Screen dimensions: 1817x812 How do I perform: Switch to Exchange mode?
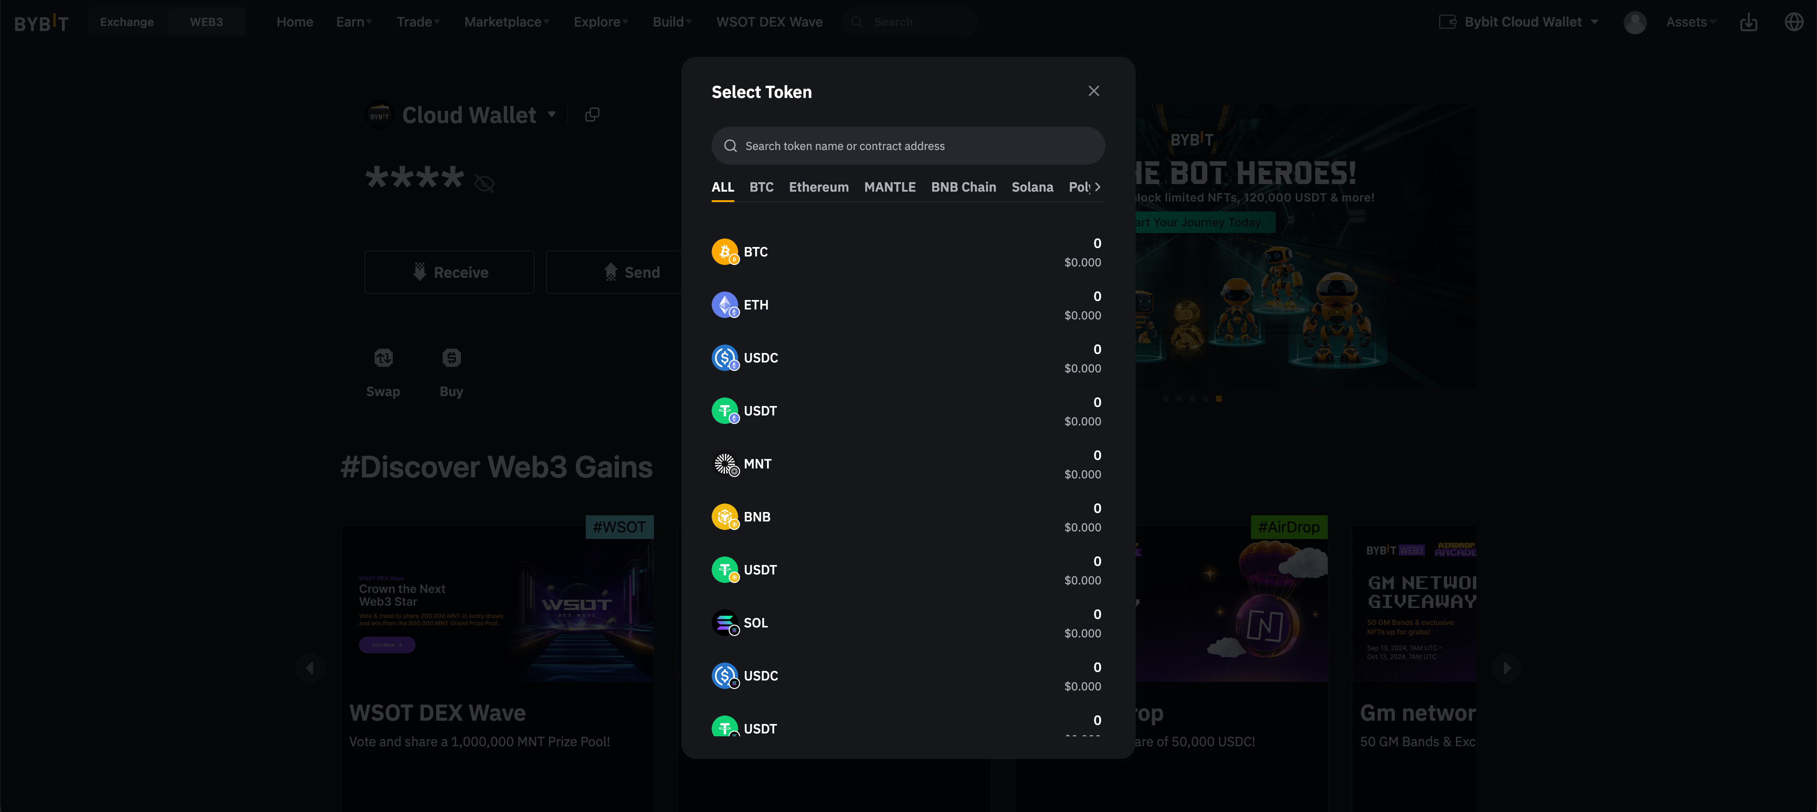(127, 22)
